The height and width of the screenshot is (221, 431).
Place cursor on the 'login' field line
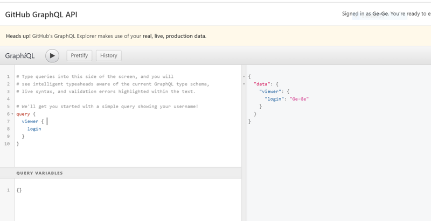34,129
